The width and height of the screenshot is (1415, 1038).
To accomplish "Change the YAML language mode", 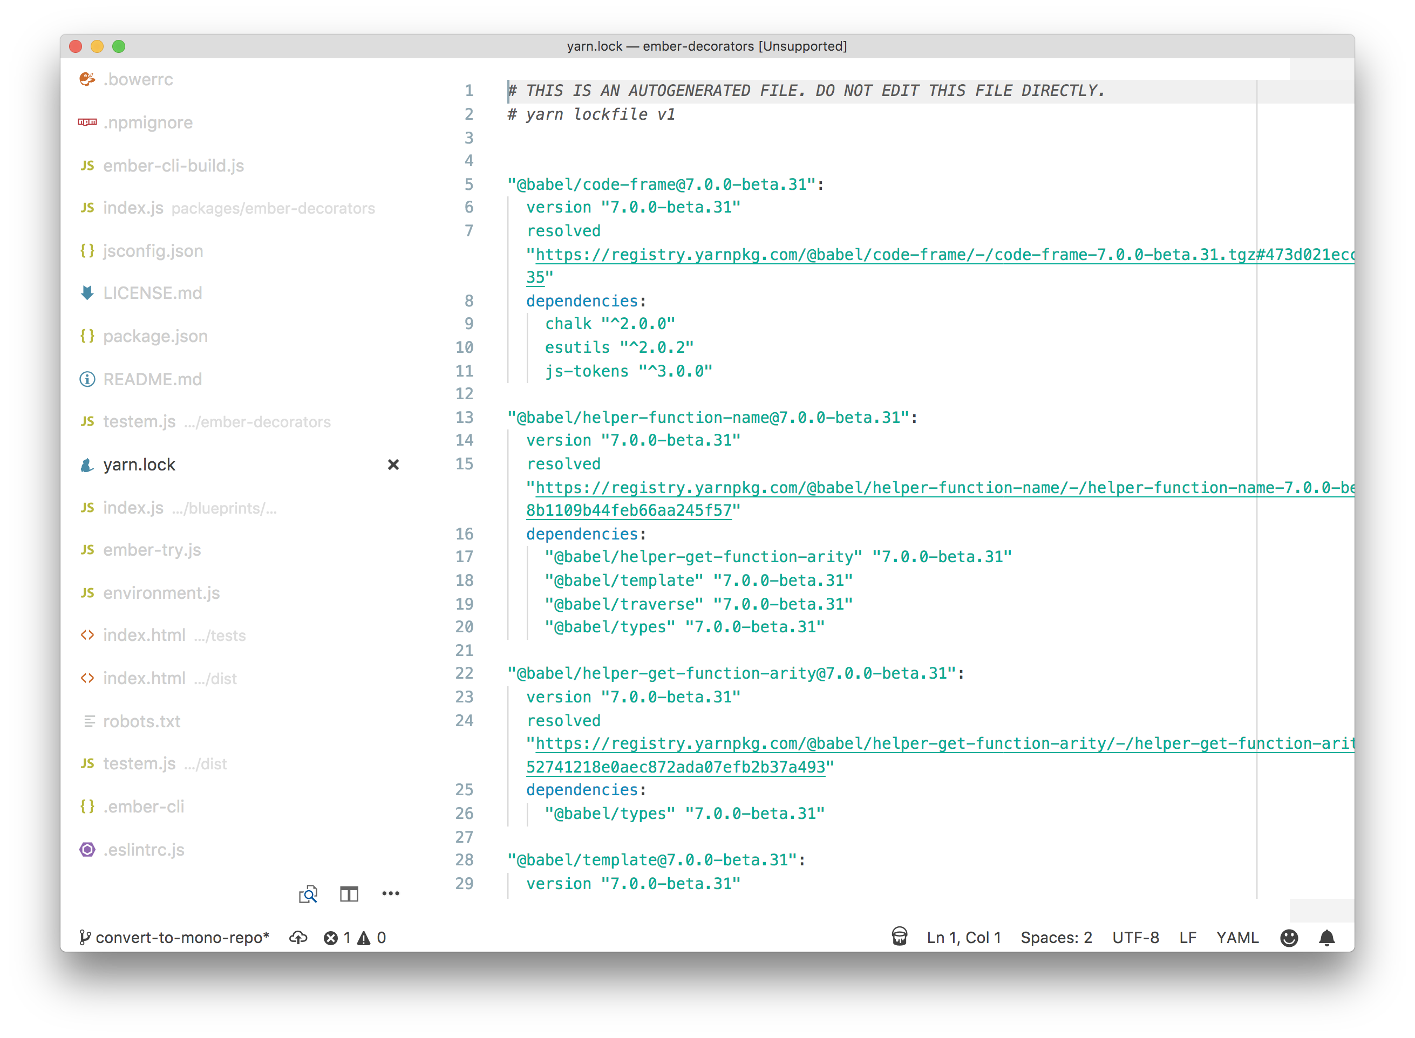I will click(1236, 938).
